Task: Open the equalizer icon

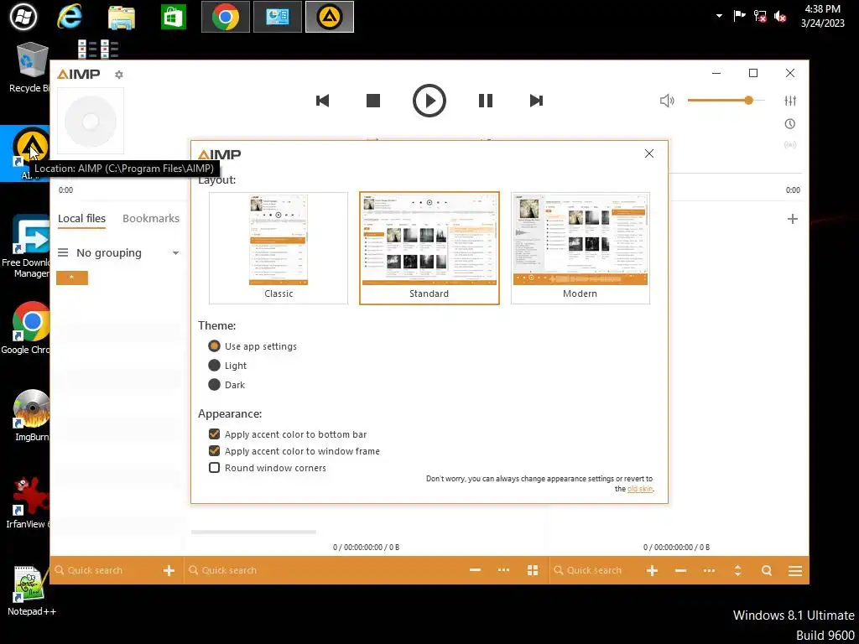Action: pos(790,101)
